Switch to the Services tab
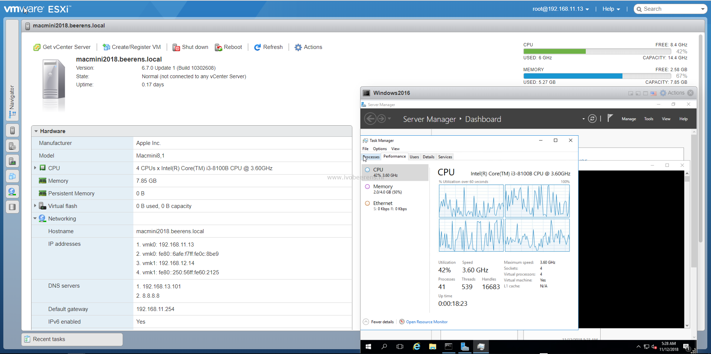711x354 pixels. click(445, 157)
